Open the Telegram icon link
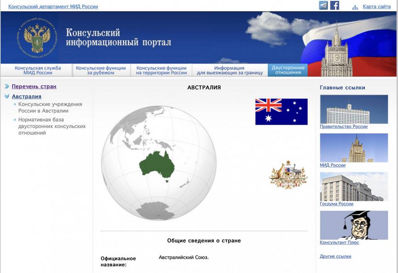This screenshot has height=273, width=398. (x=323, y=5)
